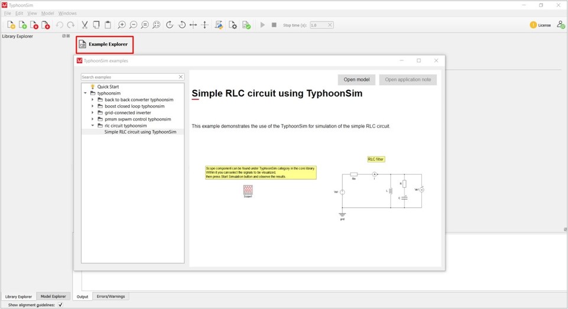
Task: Click the Zoom out magnifier icon
Action: [x=134, y=25]
